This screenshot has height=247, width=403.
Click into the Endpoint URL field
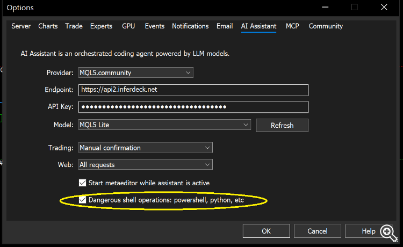(x=193, y=90)
